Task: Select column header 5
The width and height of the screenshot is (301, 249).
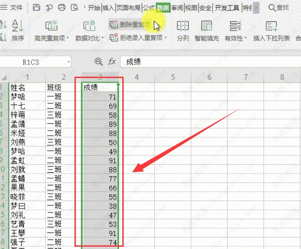Action: click(x=173, y=77)
